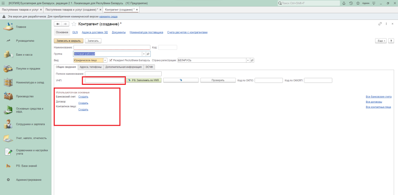Viewport: 398px width, 195px height.
Task: Click Все банковские счета link
Action: (378, 97)
